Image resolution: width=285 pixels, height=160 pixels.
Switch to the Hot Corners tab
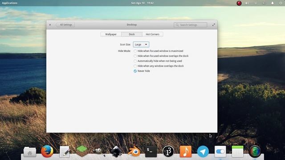[x=152, y=34]
